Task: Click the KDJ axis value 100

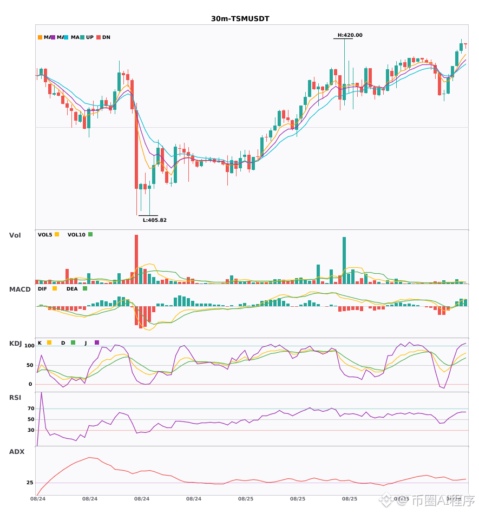Action: 30,346
